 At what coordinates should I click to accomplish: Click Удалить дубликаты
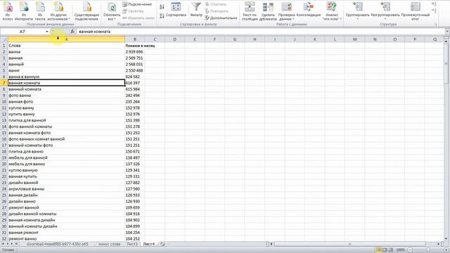coord(268,11)
